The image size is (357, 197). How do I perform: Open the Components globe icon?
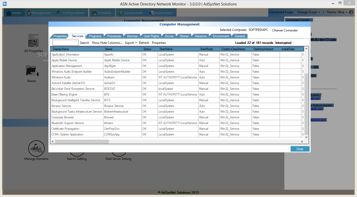pyautogui.click(x=121, y=13)
